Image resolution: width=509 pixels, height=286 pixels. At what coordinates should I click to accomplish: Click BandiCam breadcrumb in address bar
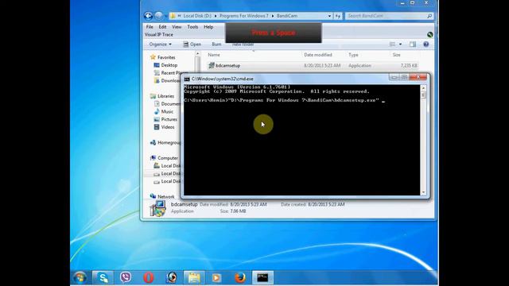coord(287,16)
